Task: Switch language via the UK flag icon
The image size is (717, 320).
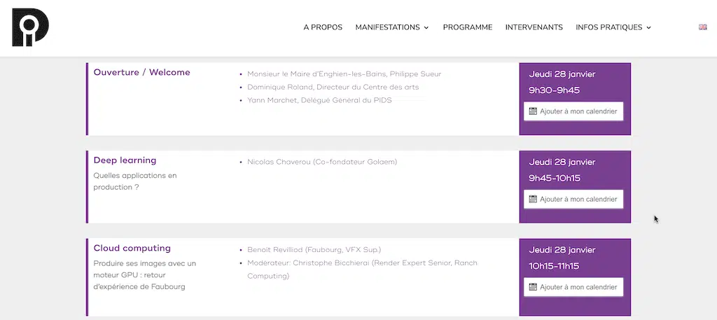Action: (702, 27)
